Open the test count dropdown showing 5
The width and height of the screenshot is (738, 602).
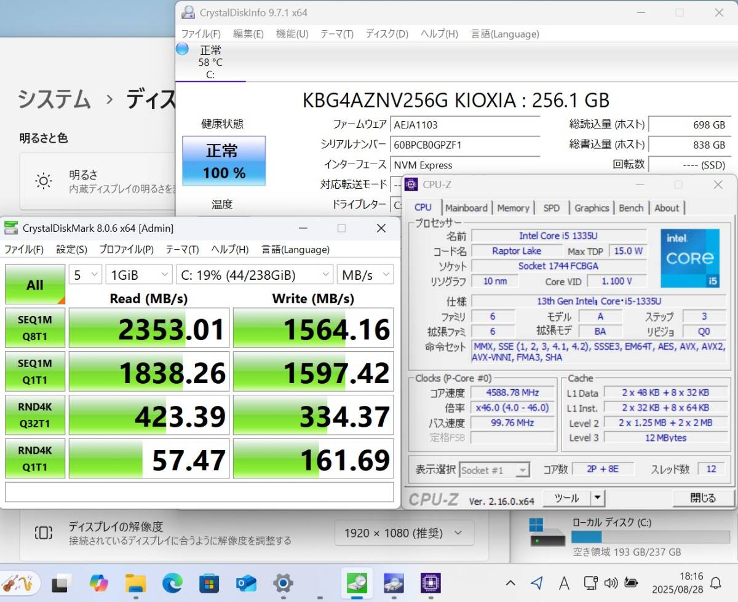(x=85, y=275)
